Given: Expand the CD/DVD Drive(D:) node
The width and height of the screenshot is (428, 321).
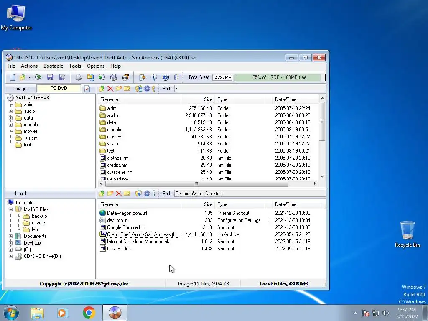Looking at the screenshot, I should coord(10,256).
